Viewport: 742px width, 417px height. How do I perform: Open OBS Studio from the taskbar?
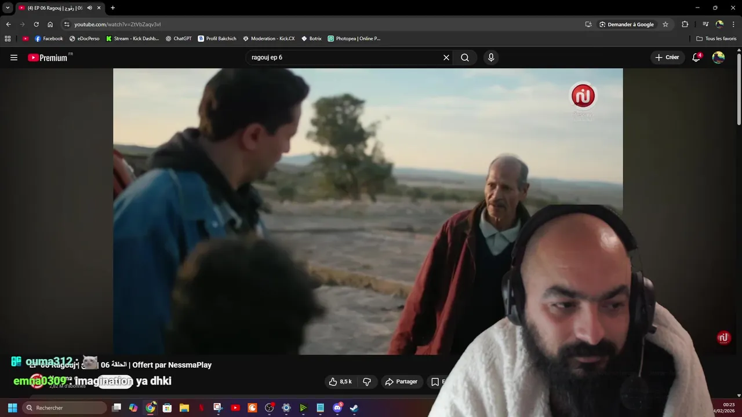[270, 408]
